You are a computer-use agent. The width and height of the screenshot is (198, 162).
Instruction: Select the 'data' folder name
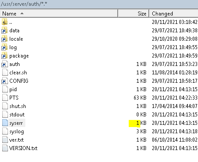click(14, 31)
